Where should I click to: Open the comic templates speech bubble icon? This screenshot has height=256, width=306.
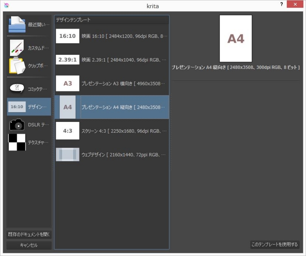click(x=17, y=89)
